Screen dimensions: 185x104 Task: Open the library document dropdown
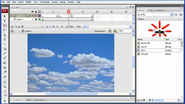[172, 15]
